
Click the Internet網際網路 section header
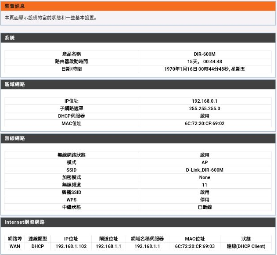click(x=25, y=222)
